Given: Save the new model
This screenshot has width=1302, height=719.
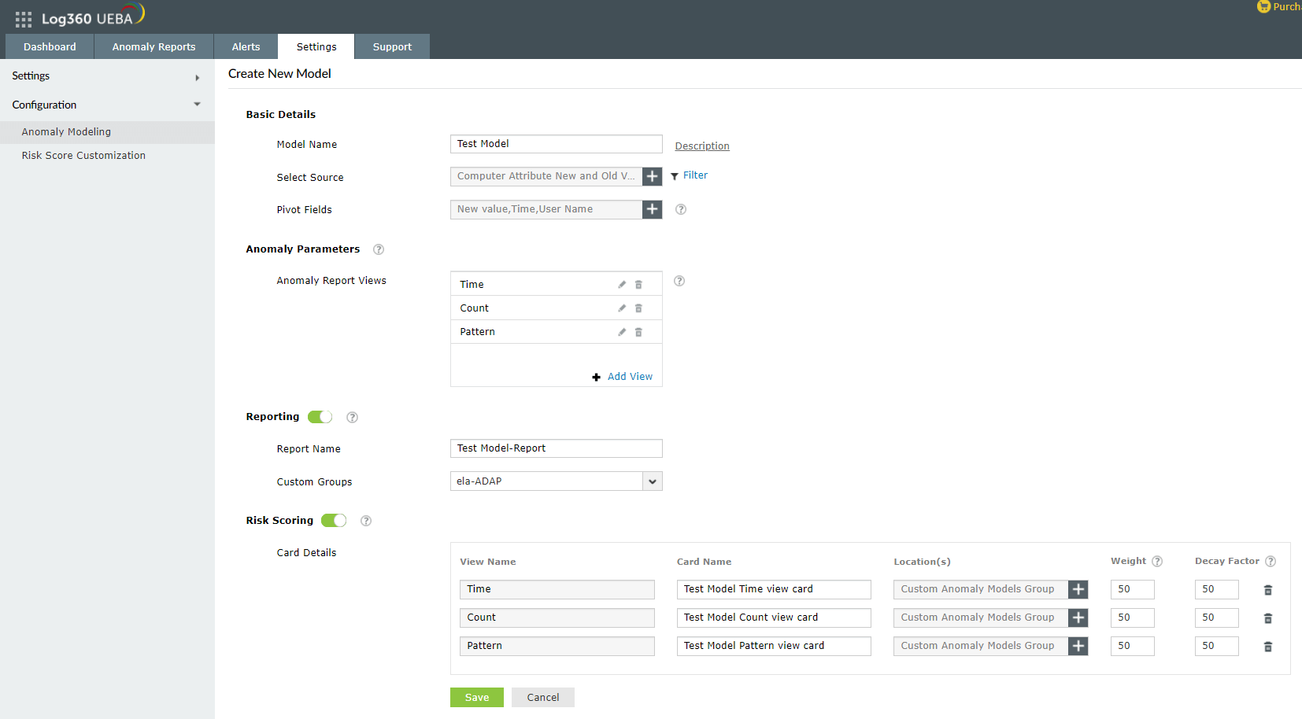Looking at the screenshot, I should [476, 697].
